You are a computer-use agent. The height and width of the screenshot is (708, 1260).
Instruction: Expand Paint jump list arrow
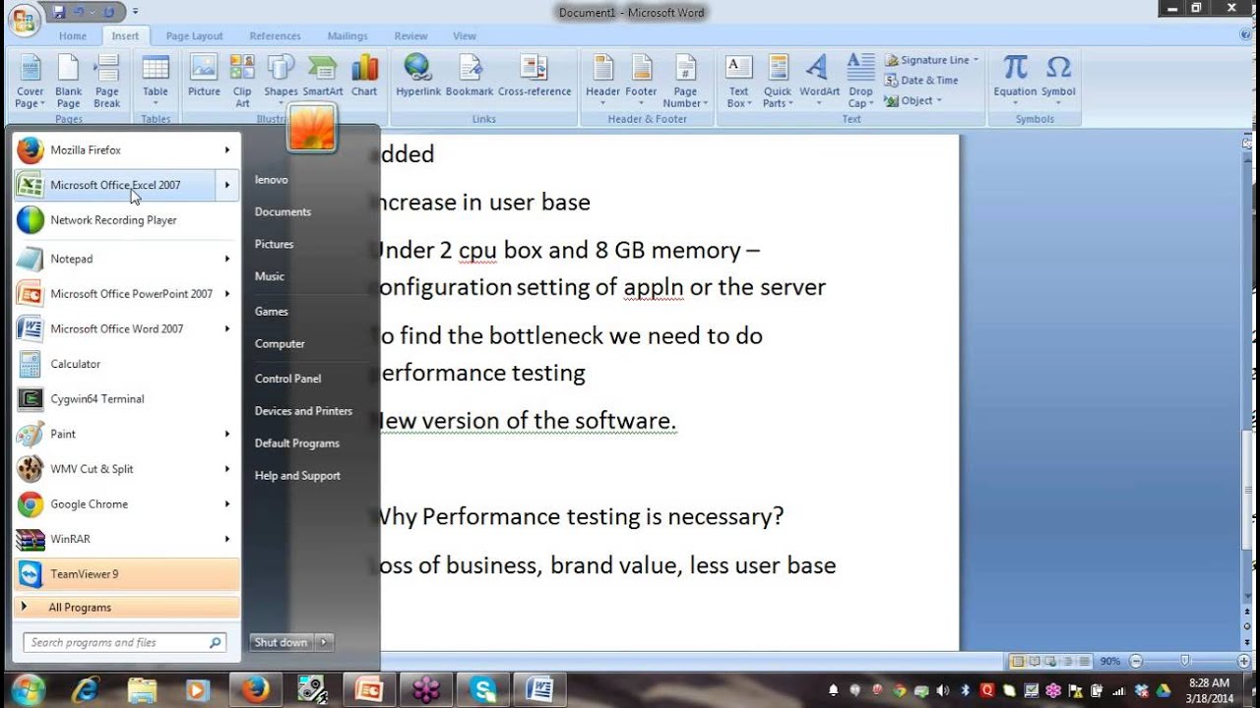click(x=227, y=434)
